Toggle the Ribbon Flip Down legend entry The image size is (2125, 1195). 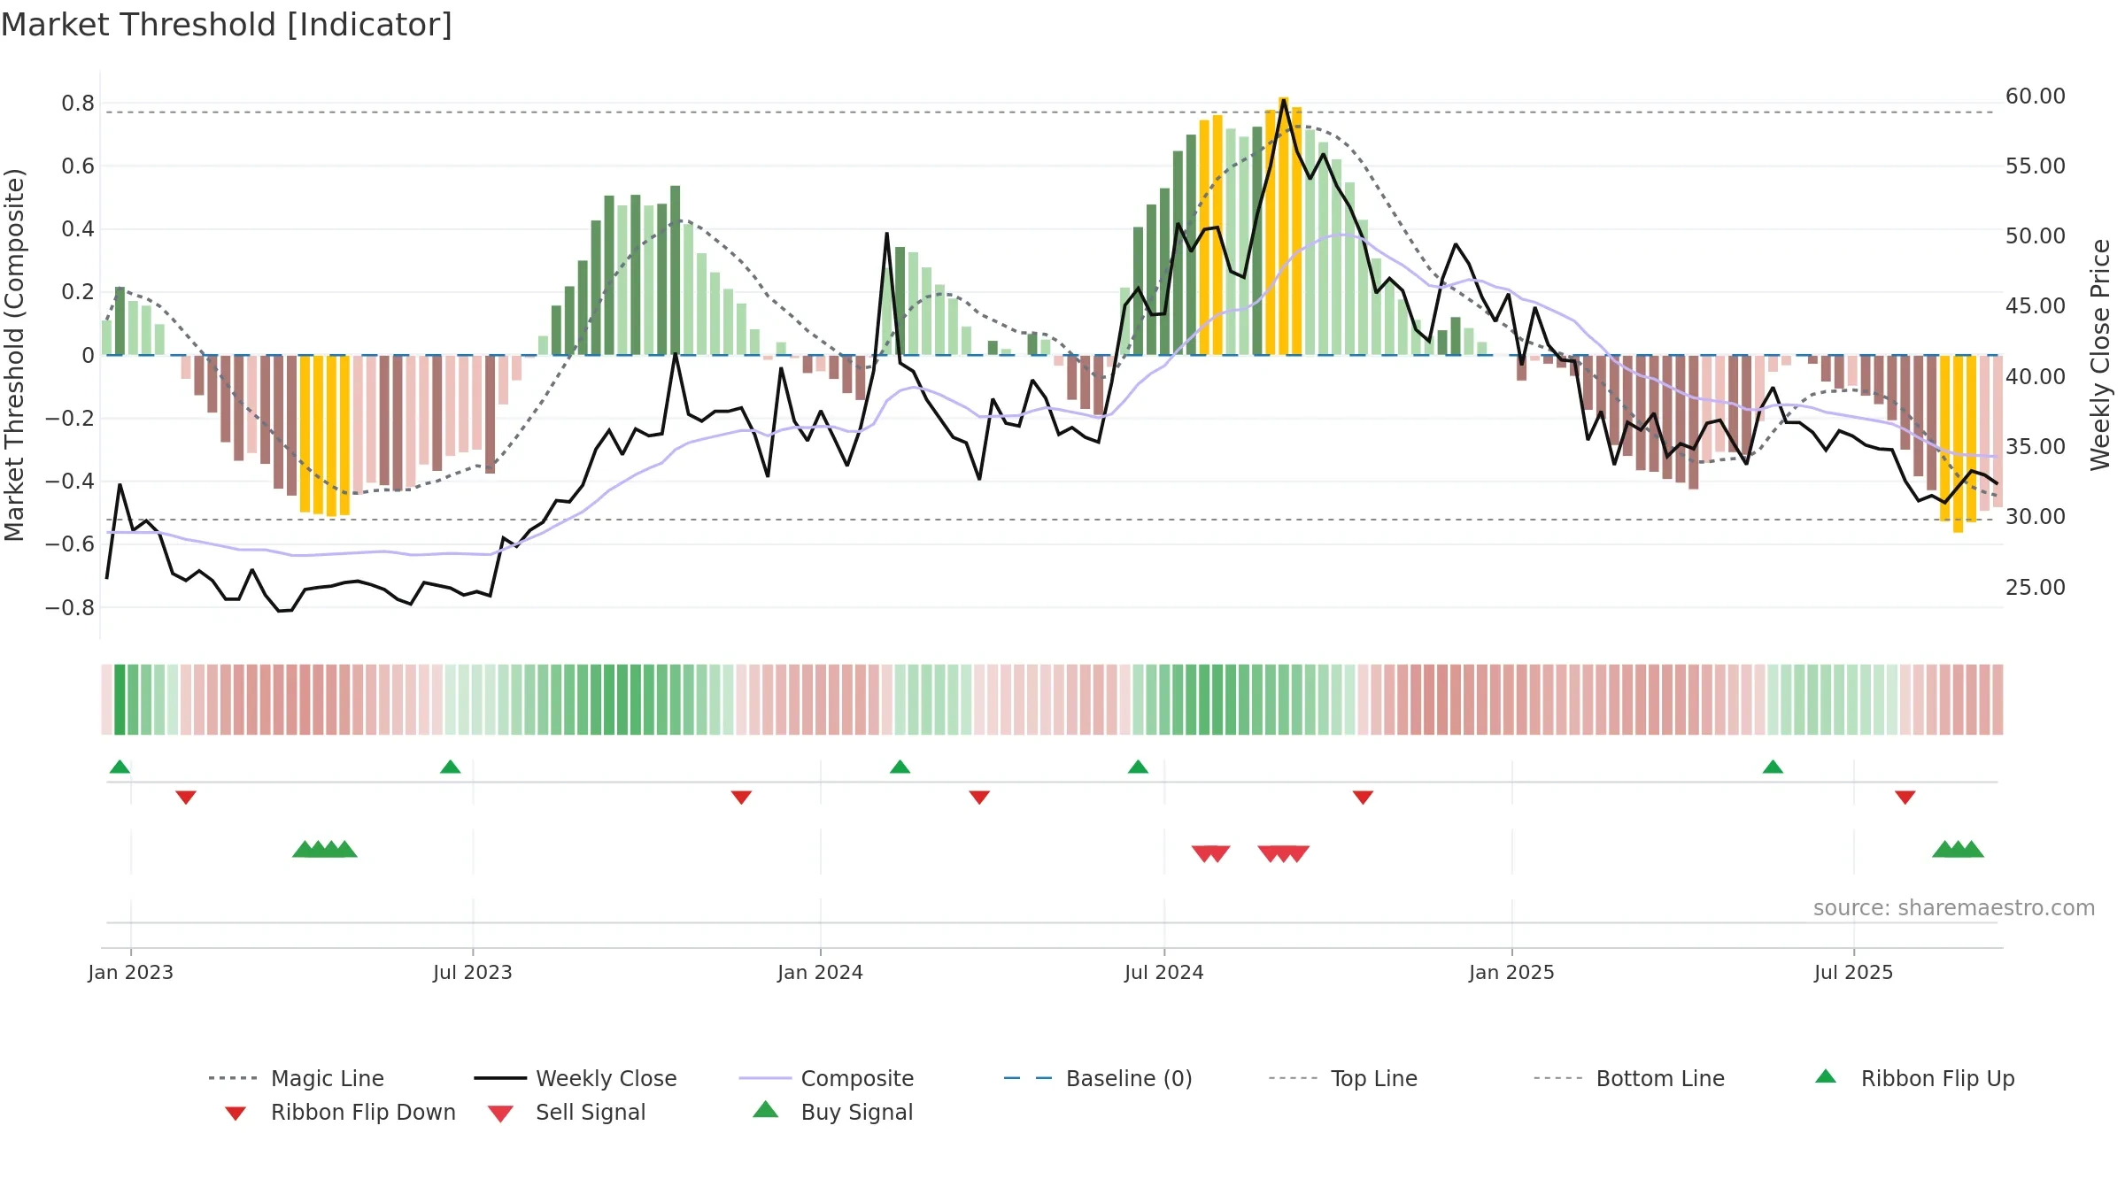tap(341, 1113)
